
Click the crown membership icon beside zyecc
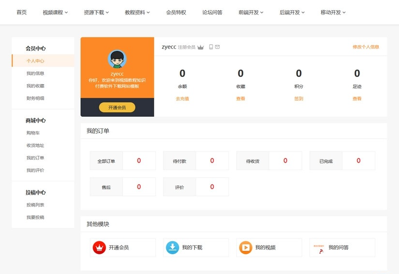coord(200,47)
